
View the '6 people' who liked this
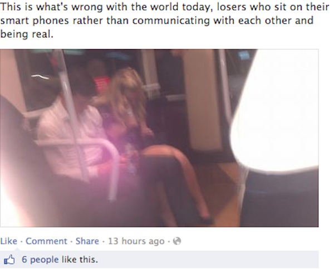[40, 260]
